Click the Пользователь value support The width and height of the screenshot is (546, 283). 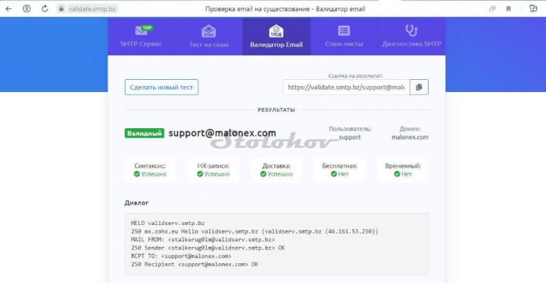[x=349, y=137]
